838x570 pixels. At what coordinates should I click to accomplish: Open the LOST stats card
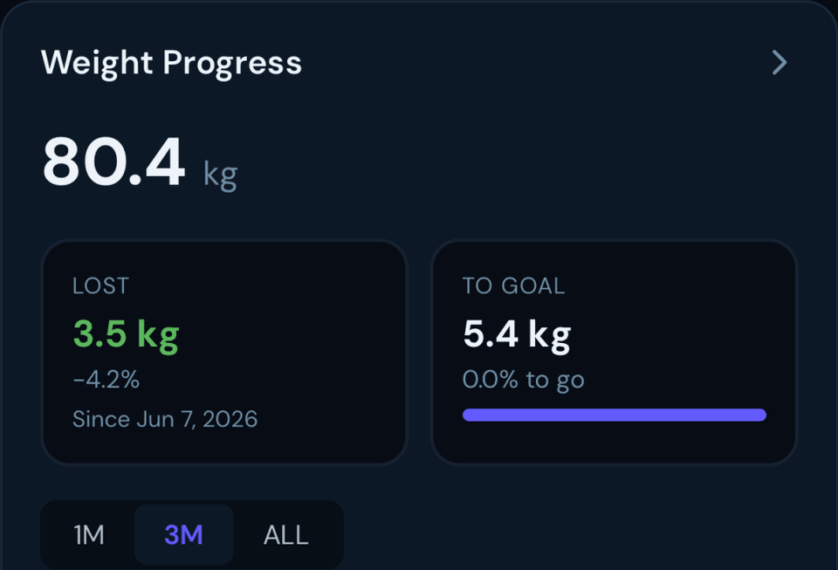pyautogui.click(x=224, y=353)
